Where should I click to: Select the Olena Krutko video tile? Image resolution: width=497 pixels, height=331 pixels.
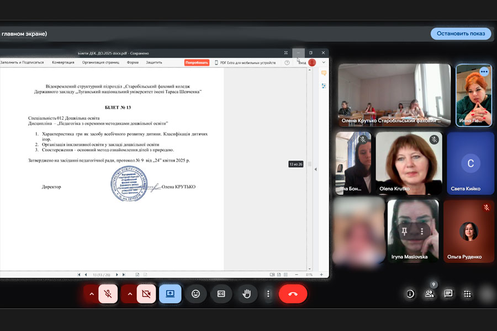pyautogui.click(x=409, y=163)
